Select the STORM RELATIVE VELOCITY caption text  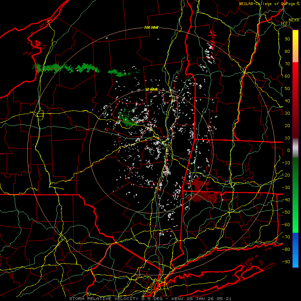coord(104,299)
